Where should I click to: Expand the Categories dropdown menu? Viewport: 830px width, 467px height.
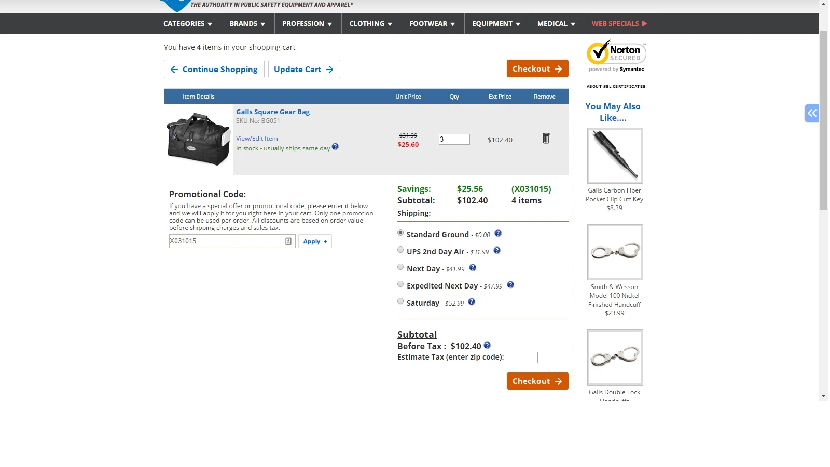(x=188, y=24)
